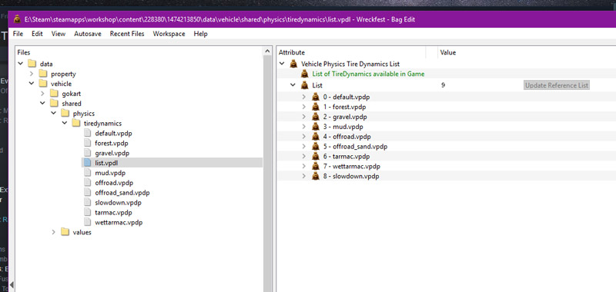616x292 pixels.
Task: Open the Autosave menu
Action: click(x=88, y=34)
